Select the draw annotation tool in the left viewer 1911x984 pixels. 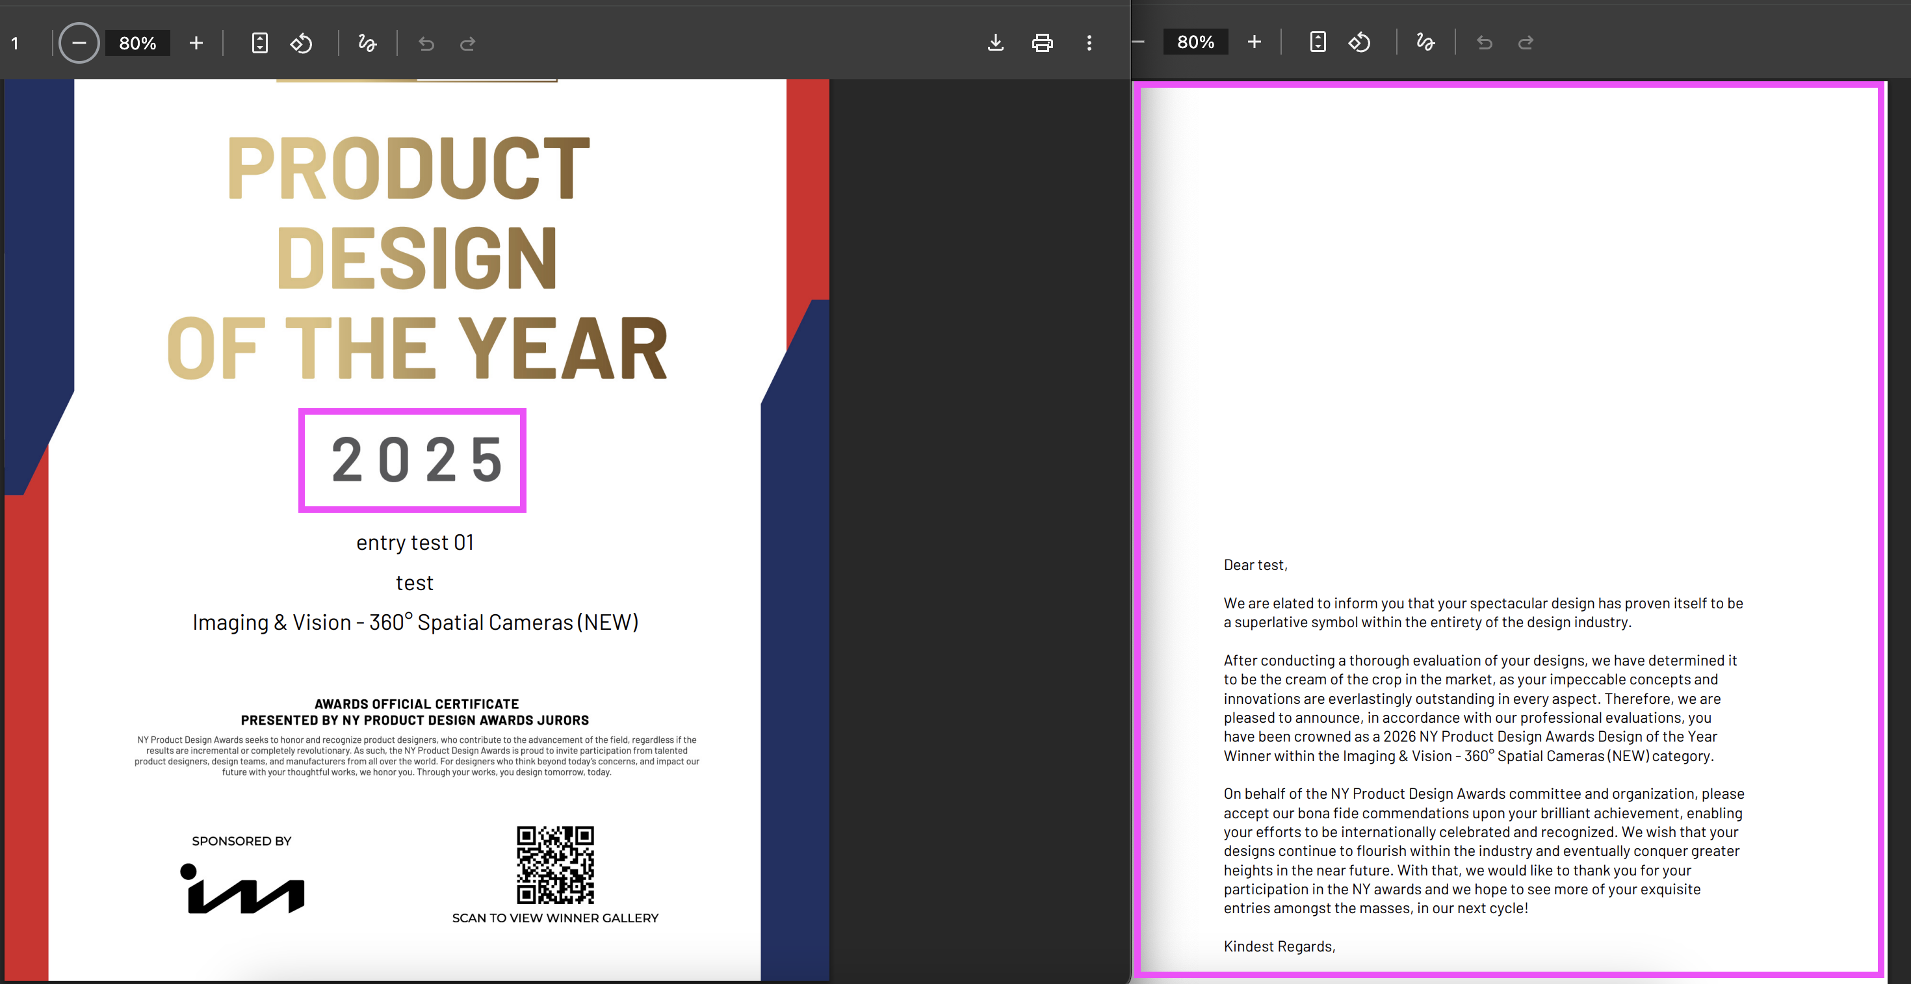(x=367, y=43)
